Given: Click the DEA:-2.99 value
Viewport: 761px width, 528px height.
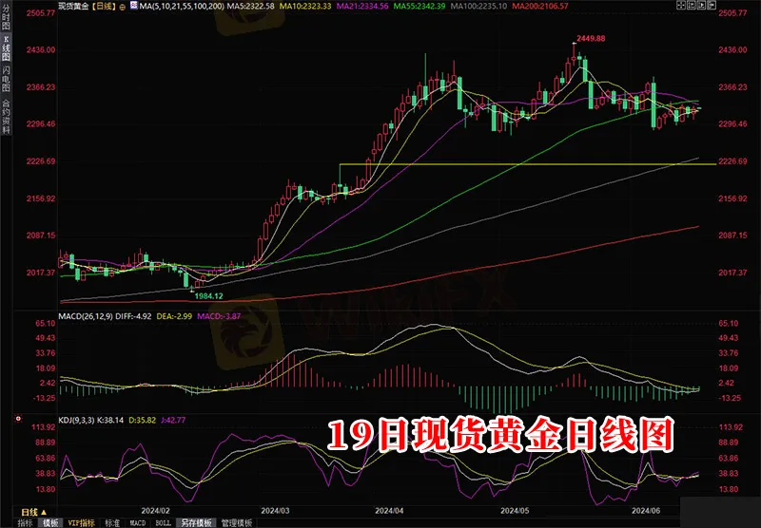Looking at the screenshot, I should [174, 316].
